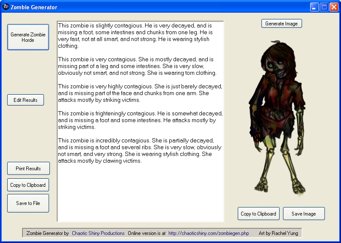Visit chaoticshiny.com/zombiegen.php link
This screenshot has height=243, width=341.
209,233
